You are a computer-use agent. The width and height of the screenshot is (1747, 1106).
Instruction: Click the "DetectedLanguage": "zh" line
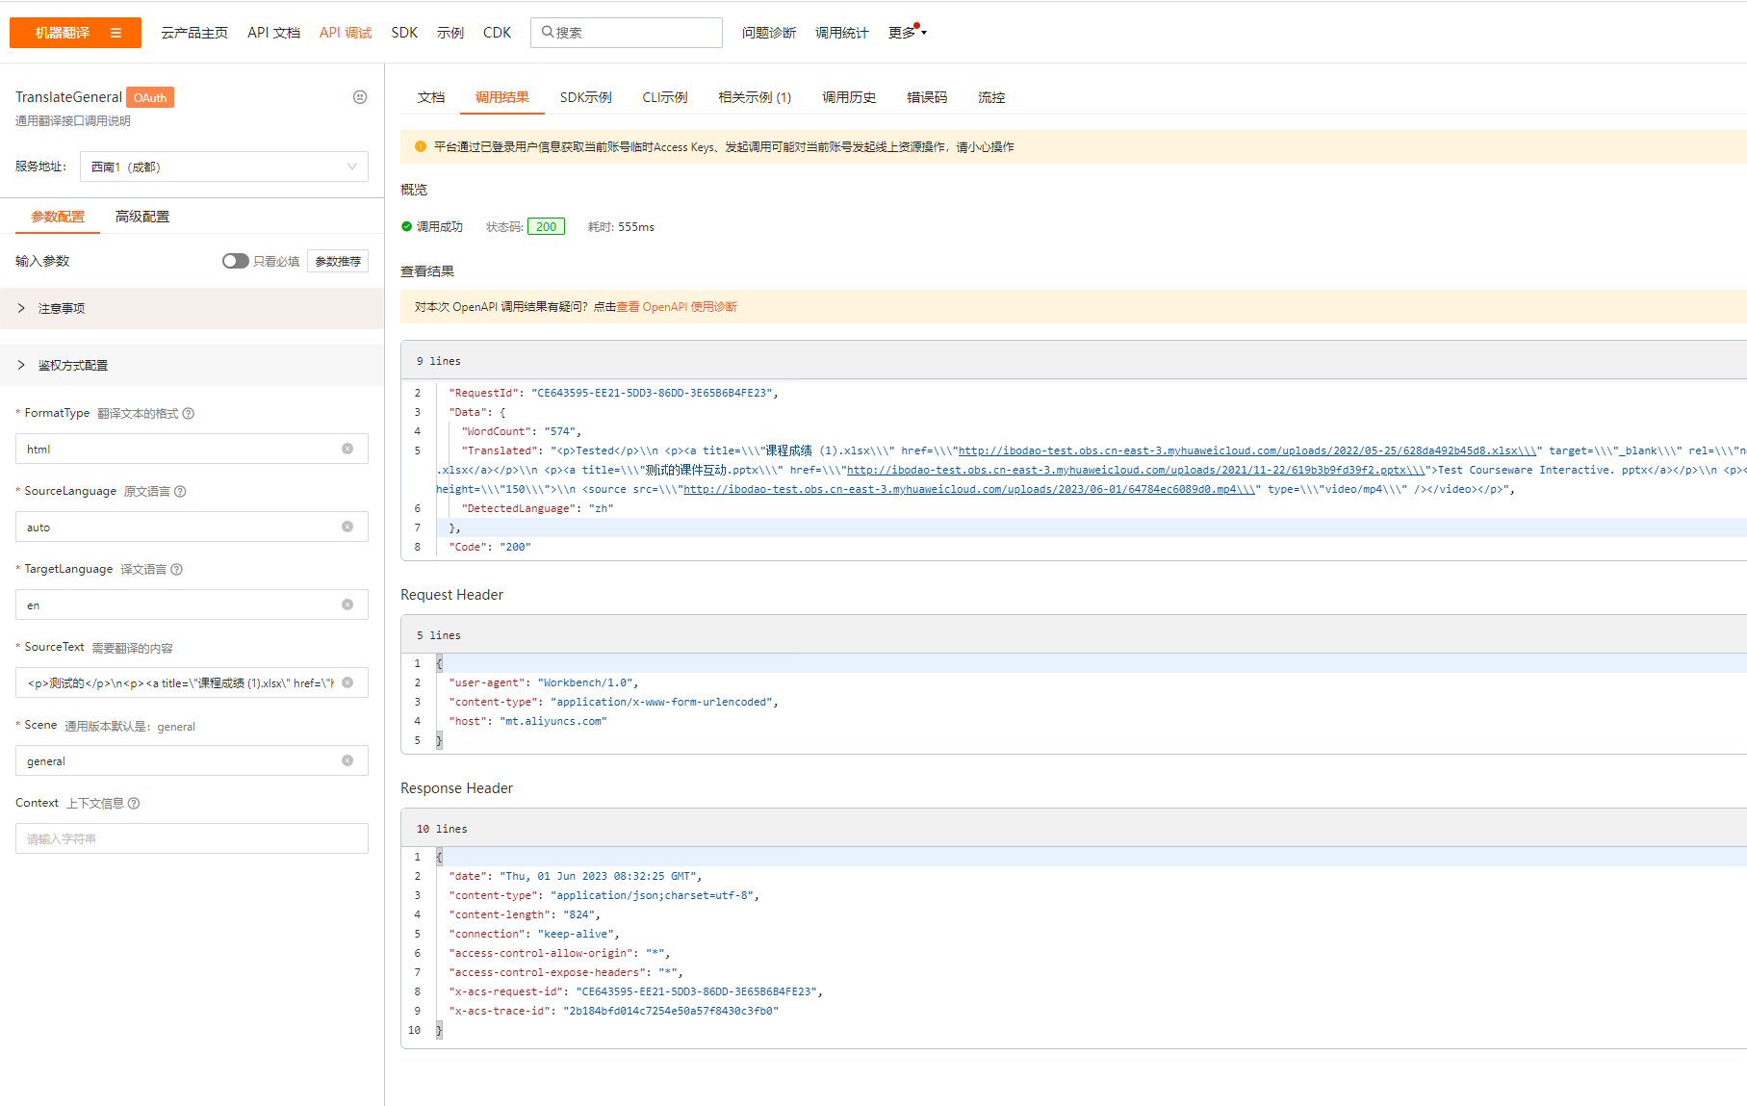[537, 508]
